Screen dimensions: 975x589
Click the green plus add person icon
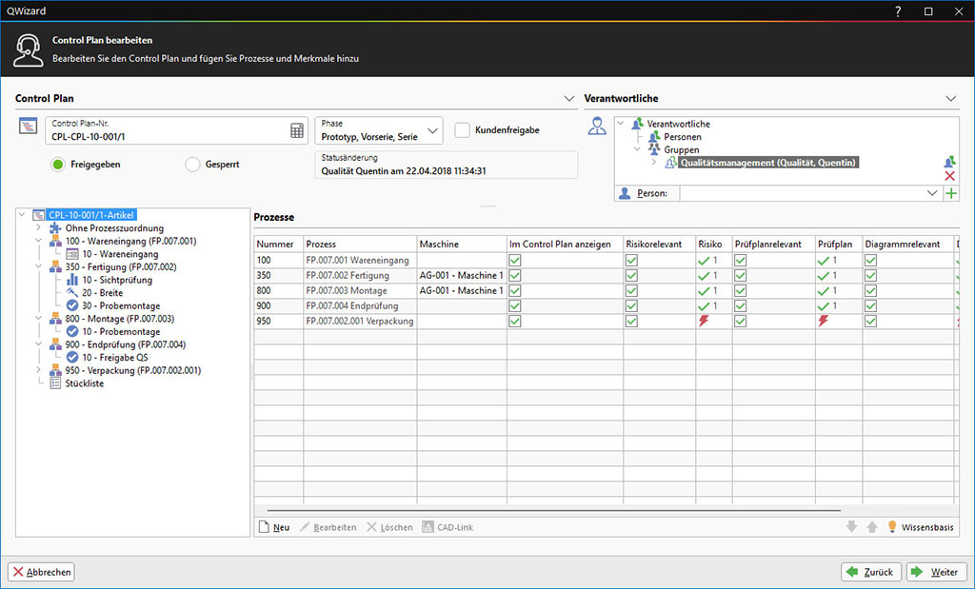click(x=950, y=193)
